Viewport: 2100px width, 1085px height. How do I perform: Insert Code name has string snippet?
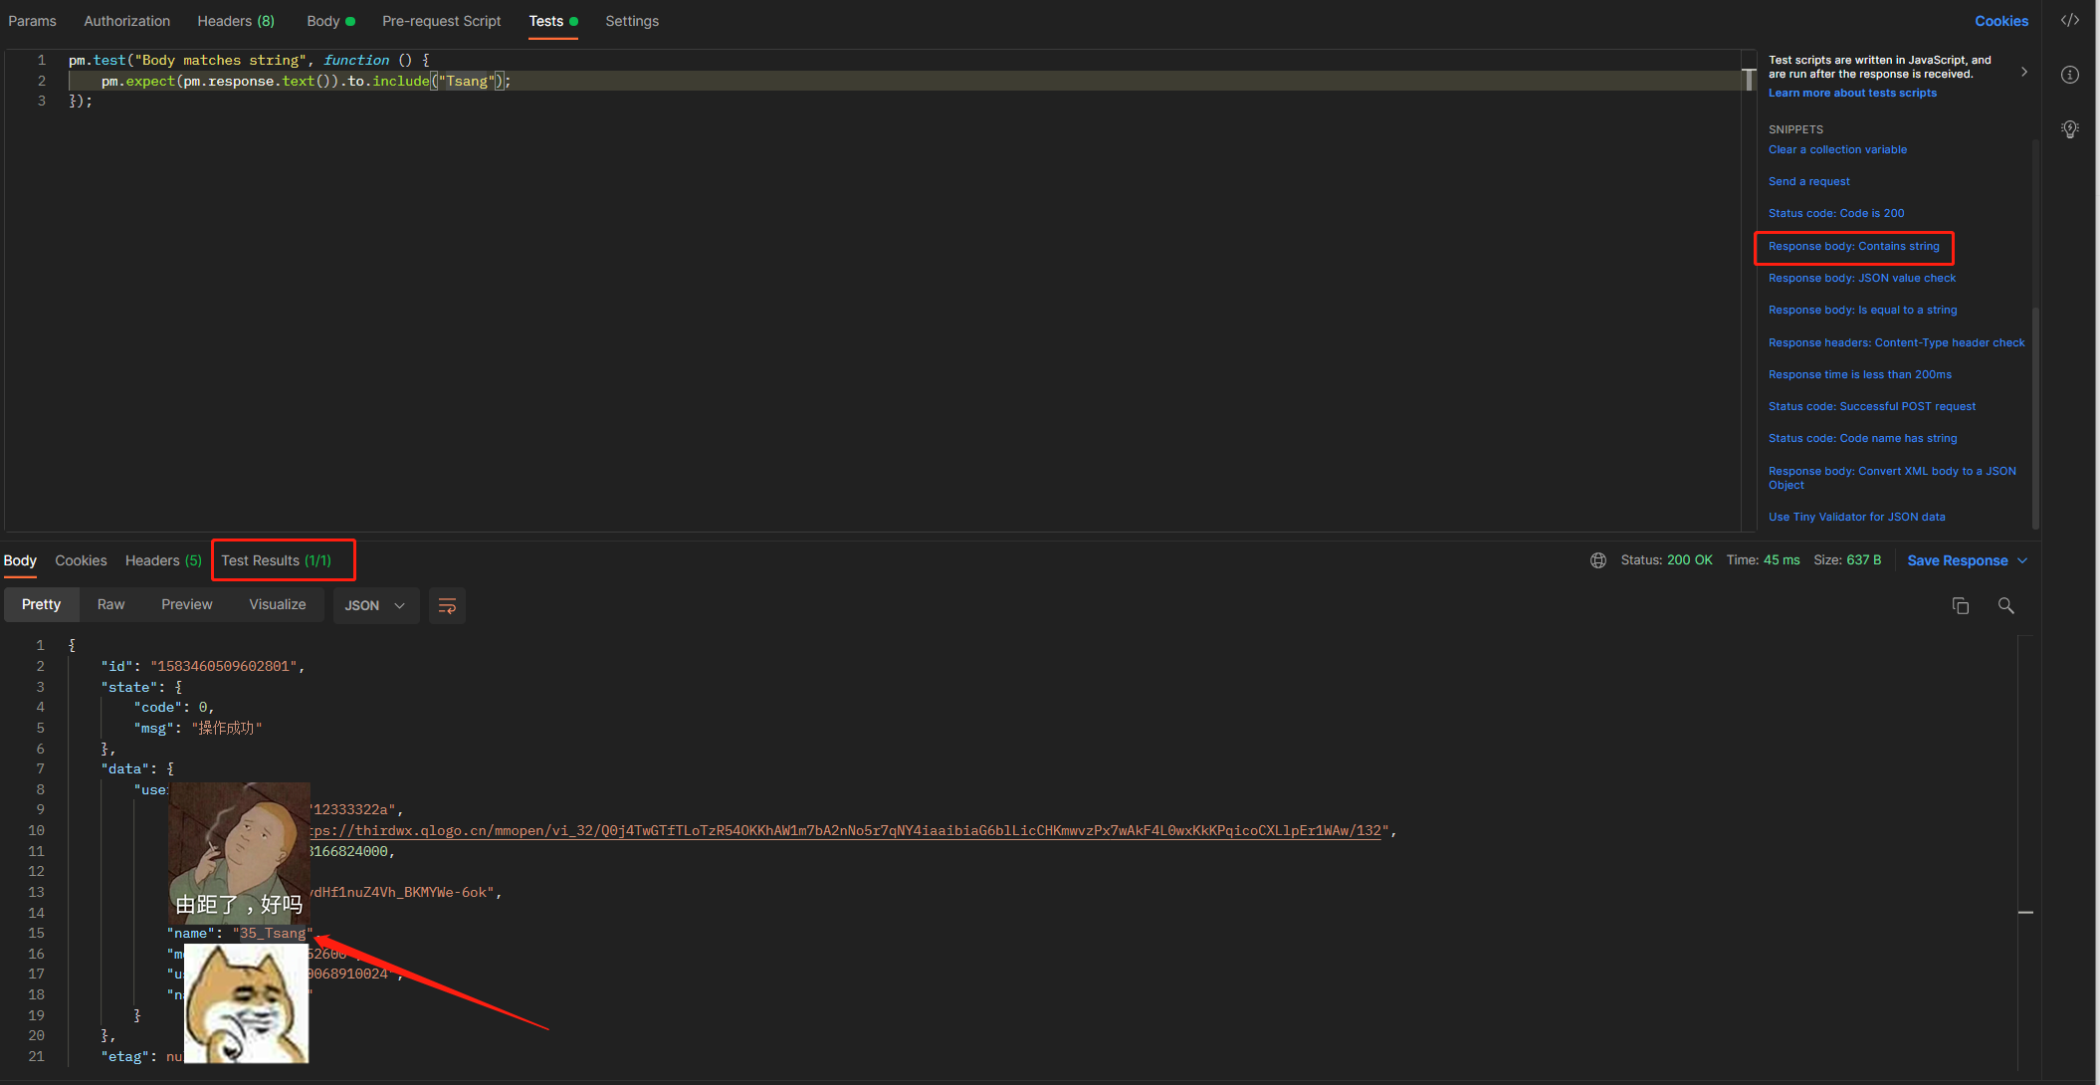(1862, 438)
